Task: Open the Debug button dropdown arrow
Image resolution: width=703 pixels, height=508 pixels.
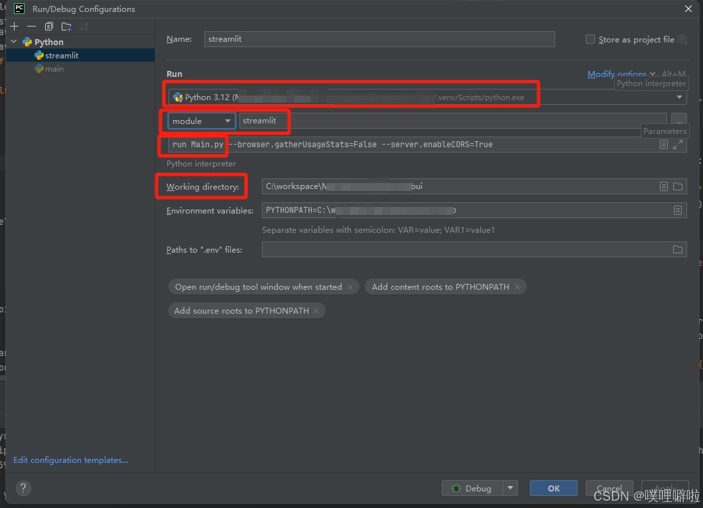Action: (x=511, y=488)
